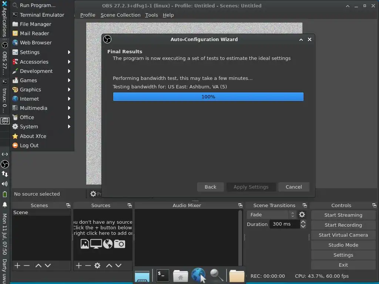Remove selected scene with minus icon

[x=27, y=266]
